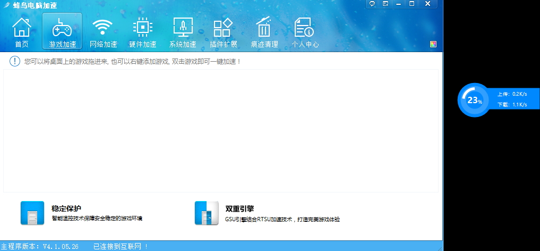
Task: Click GSU引擎结合RTSU description text
Action: pos(282,219)
